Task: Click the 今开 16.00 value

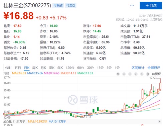Action: [x=53, y=26]
